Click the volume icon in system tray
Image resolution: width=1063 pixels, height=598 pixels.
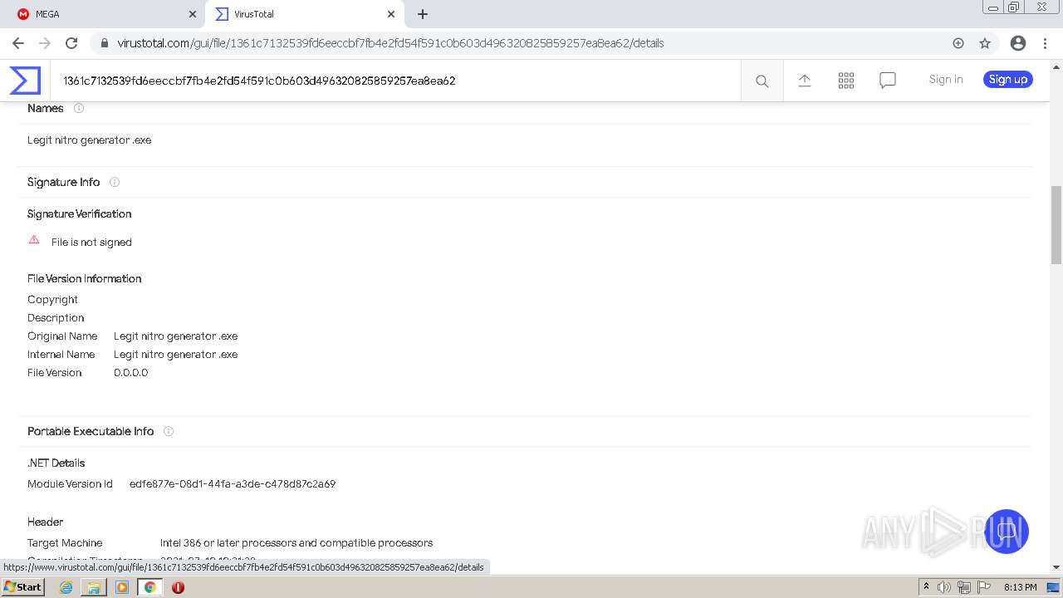point(944,587)
